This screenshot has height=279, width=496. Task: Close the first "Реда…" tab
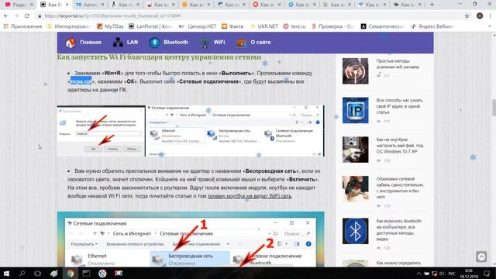coord(32,5)
